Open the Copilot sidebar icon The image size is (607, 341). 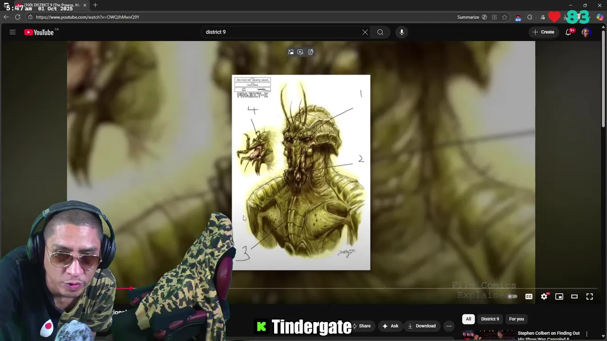pyautogui.click(x=600, y=17)
